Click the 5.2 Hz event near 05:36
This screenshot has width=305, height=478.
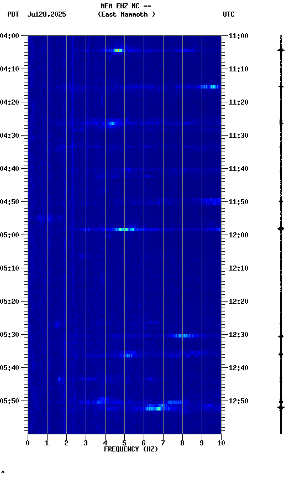point(128,355)
